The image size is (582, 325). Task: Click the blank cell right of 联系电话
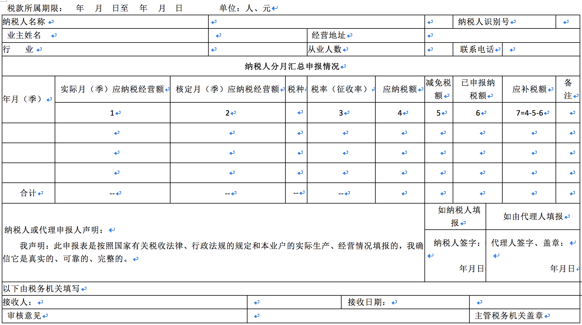541,49
